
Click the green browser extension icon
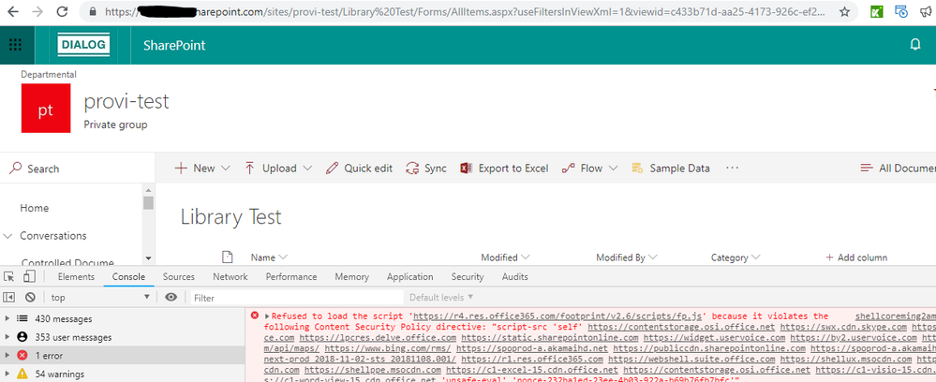[x=876, y=11]
